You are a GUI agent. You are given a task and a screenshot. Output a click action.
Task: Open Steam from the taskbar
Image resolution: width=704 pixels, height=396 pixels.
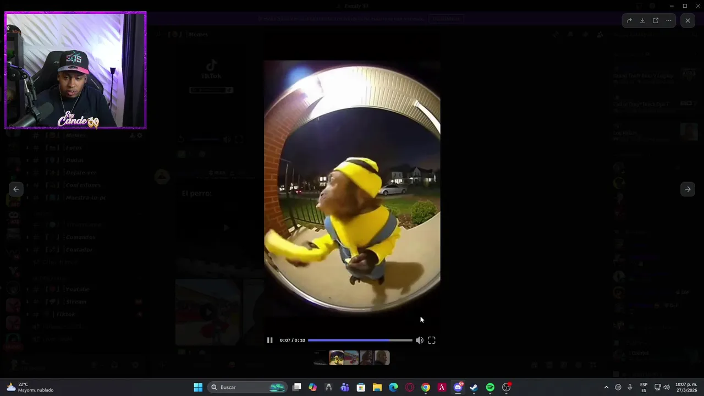[x=474, y=387]
